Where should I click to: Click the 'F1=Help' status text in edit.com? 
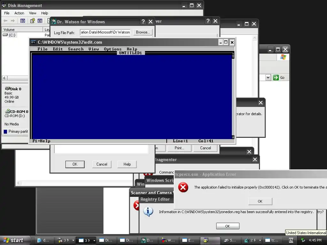pyautogui.click(x=41, y=141)
